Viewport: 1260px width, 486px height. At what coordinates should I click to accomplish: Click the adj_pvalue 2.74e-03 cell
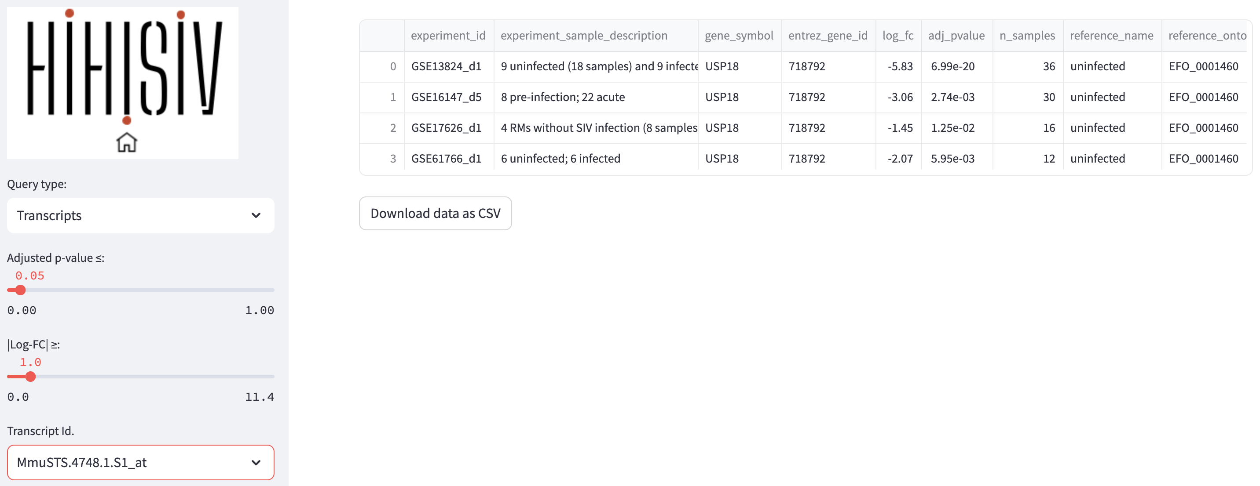[x=957, y=97]
